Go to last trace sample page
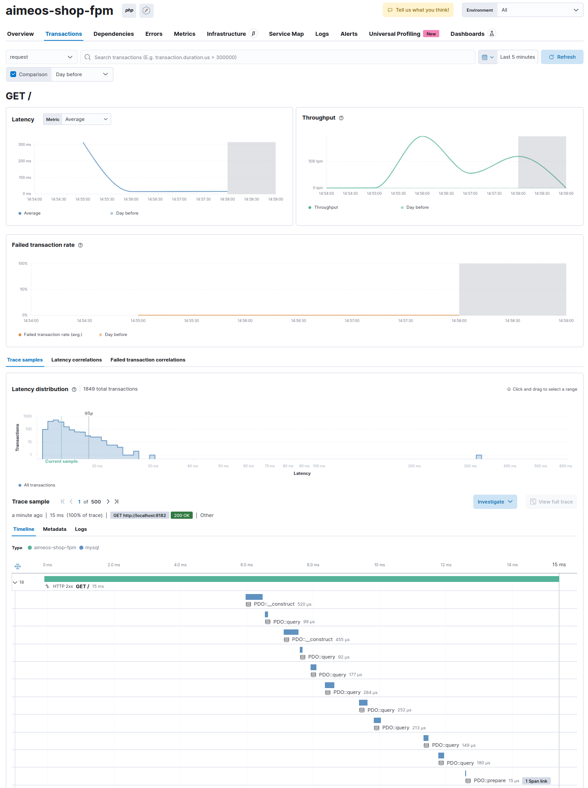 coord(117,502)
